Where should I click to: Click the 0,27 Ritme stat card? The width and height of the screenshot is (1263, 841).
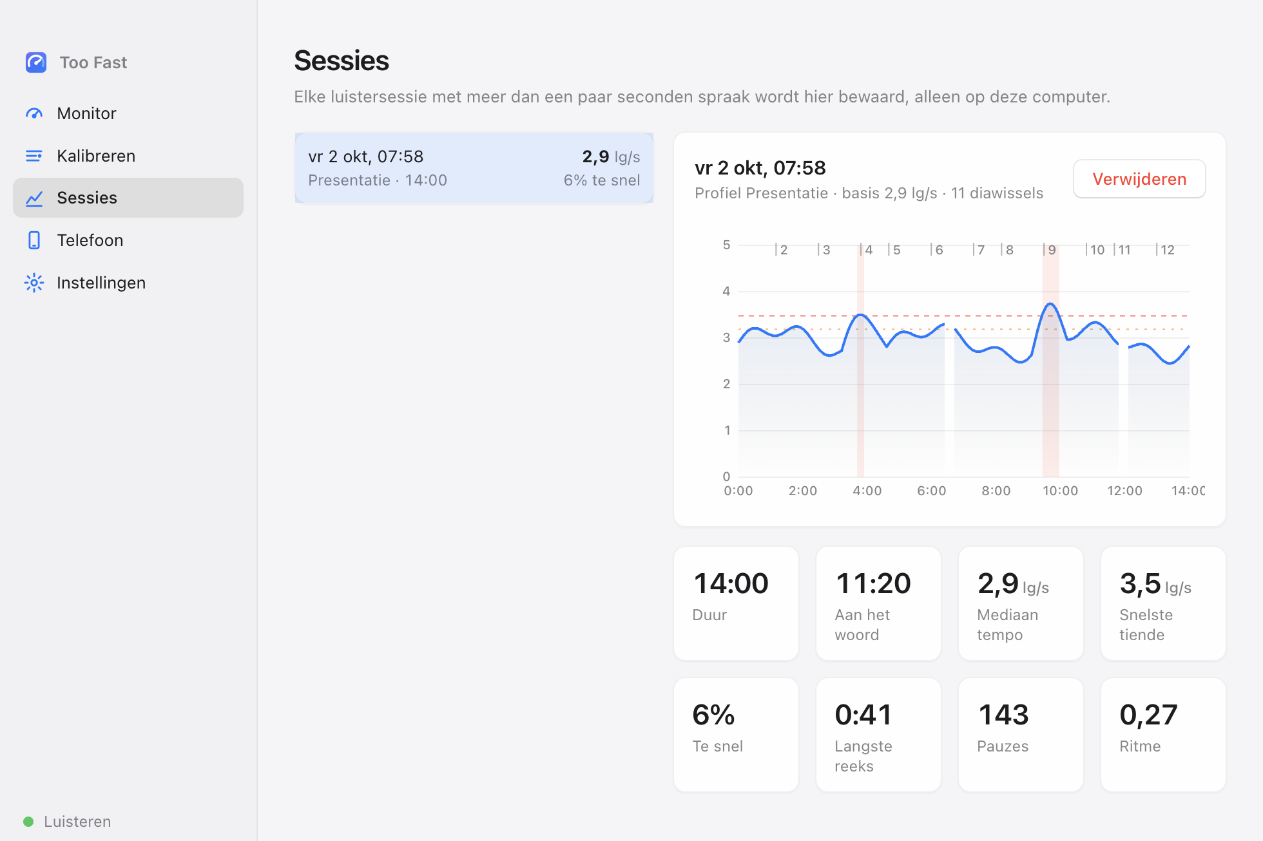coord(1163,735)
